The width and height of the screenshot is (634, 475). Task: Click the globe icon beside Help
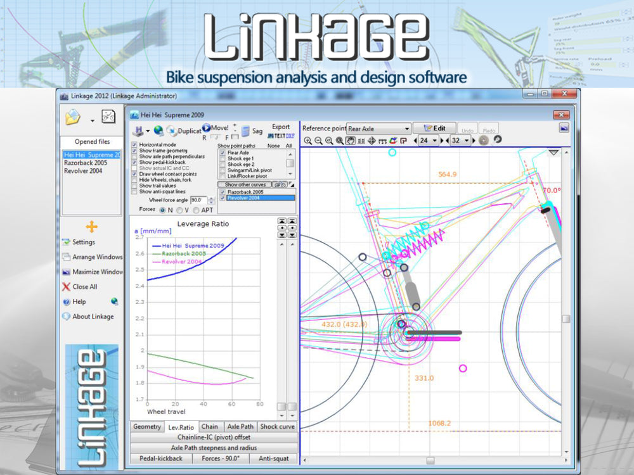[114, 301]
